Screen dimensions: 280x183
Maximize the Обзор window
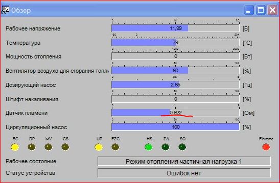coord(261,10)
